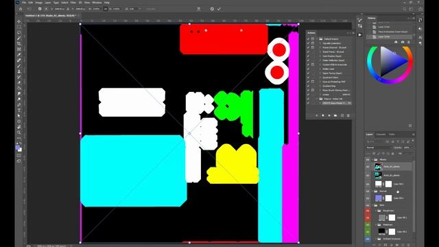Select Place Embedded Smart Object history state
Screen dimensions: 439x247
(393, 32)
